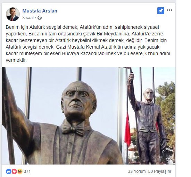Click the statue's raised hand holding pole
This screenshot has width=191, height=177.
(131, 77)
